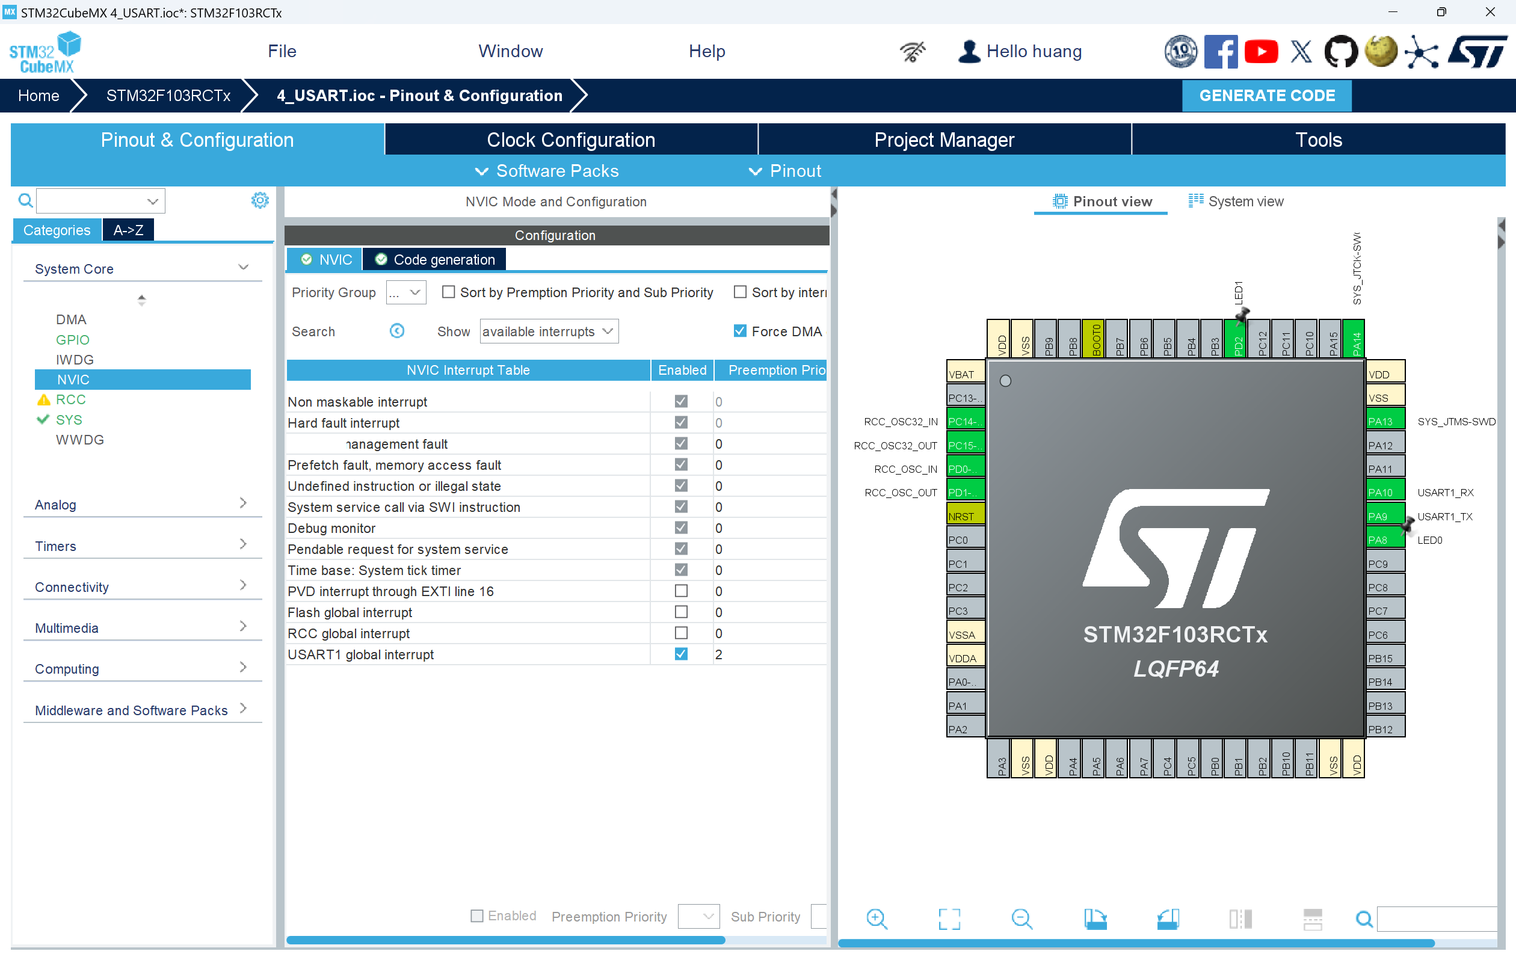Open the Priority Group dropdown

coord(406,293)
